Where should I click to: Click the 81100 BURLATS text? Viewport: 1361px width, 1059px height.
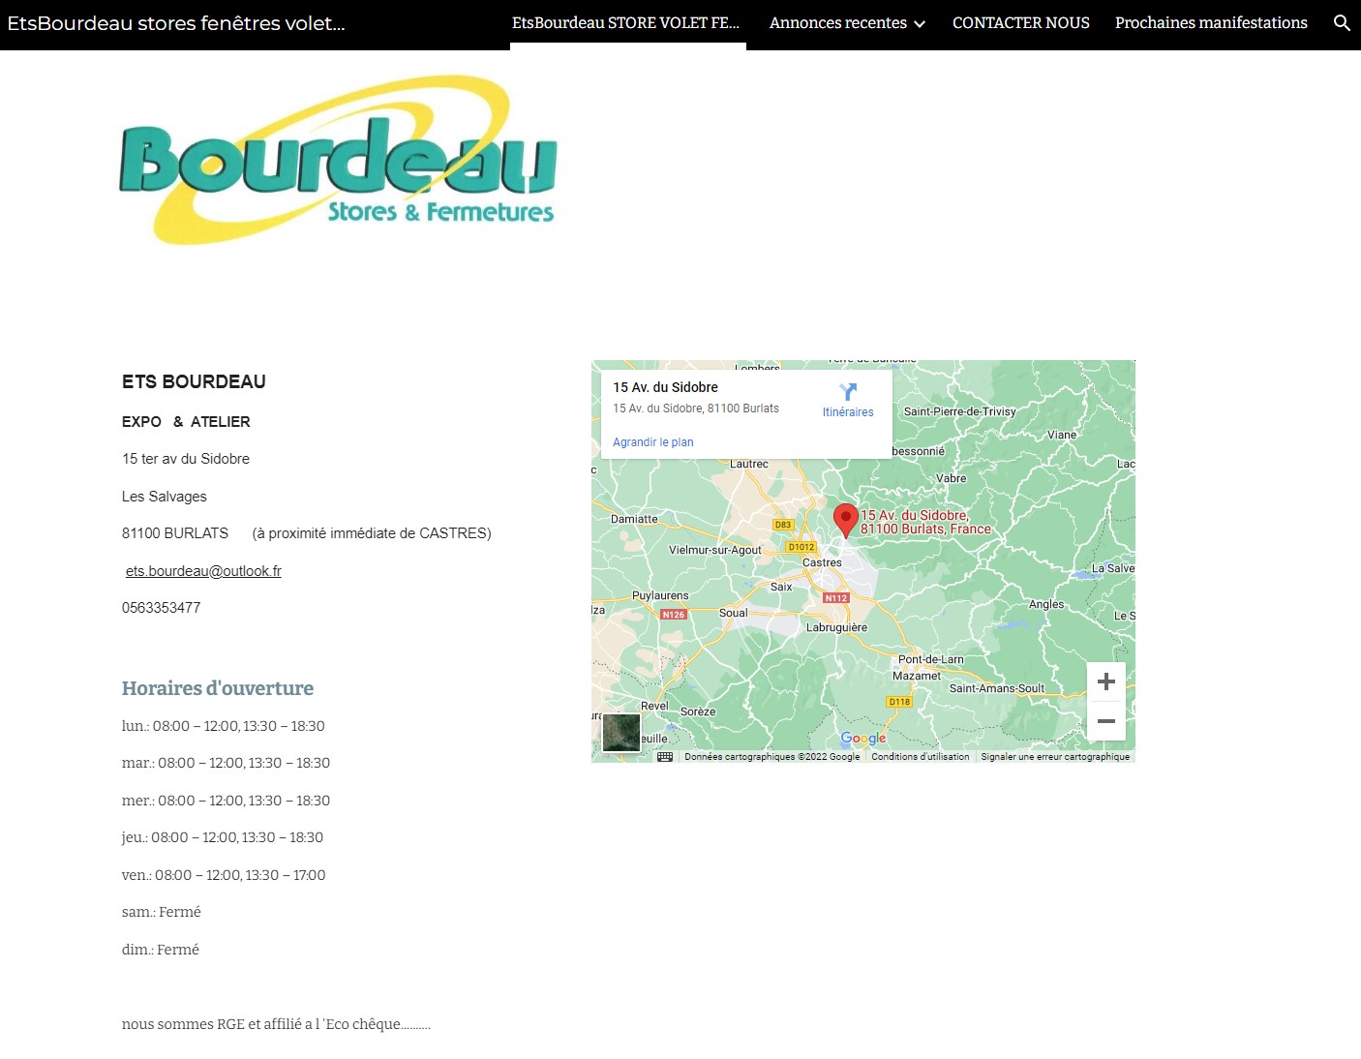click(175, 533)
